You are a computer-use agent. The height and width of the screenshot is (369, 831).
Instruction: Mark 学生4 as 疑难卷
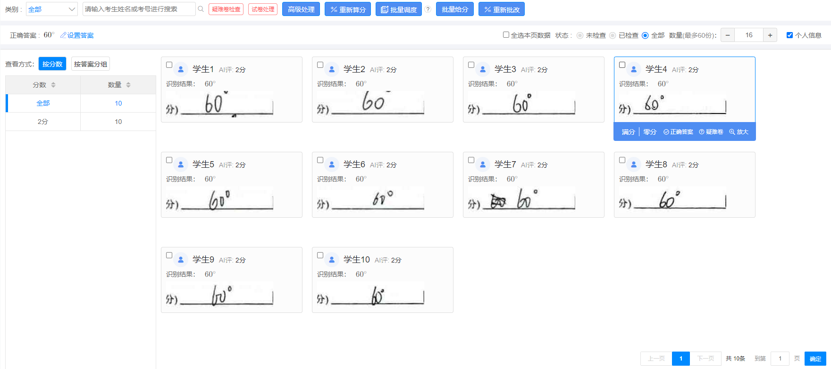click(x=711, y=132)
